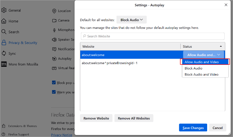Open the Privacy Notice link

coord(62,135)
